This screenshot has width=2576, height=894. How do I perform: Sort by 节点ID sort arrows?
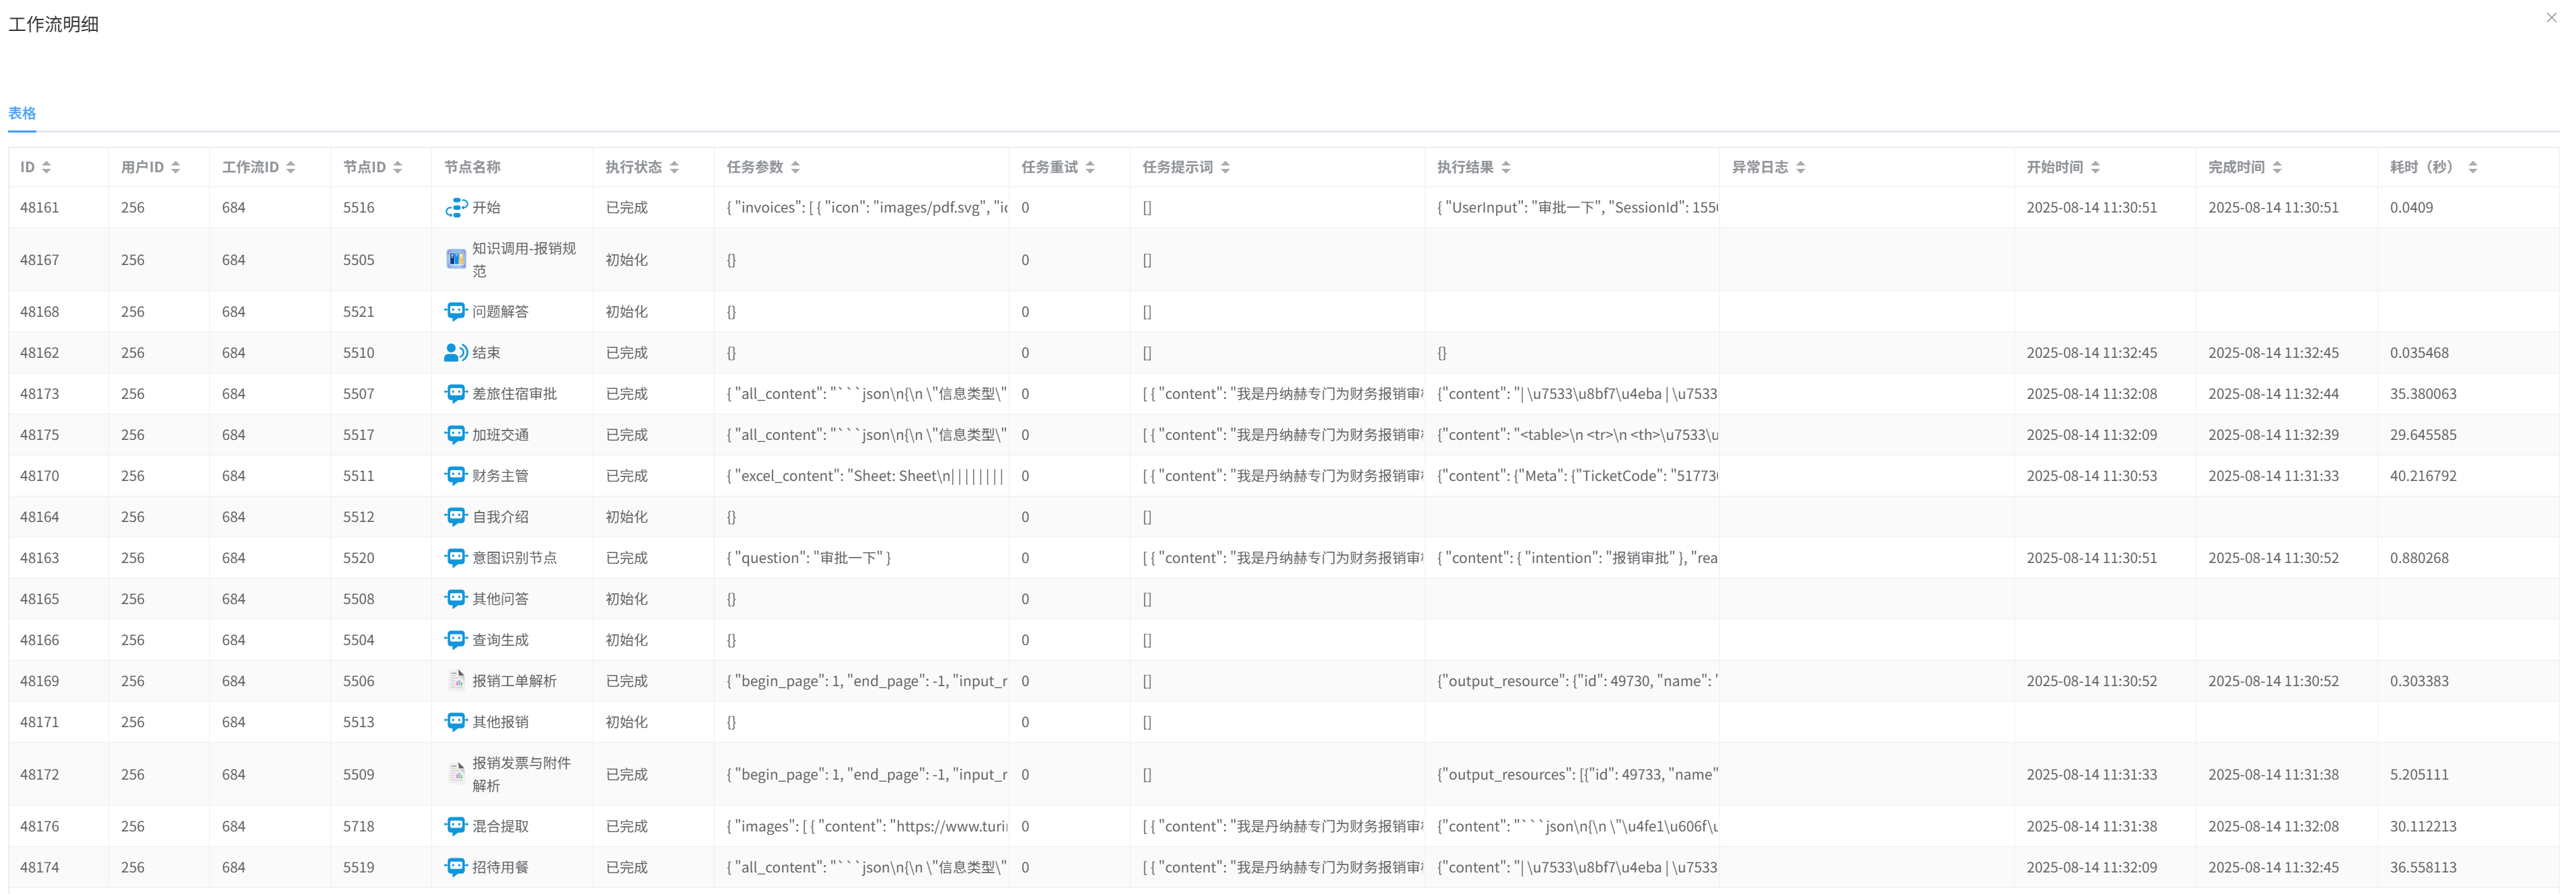point(397,168)
